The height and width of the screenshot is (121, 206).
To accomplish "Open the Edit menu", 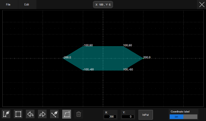I will point(27,5).
